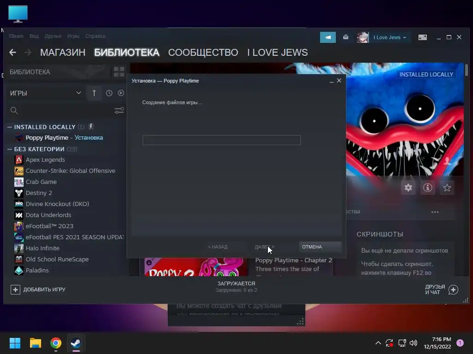Open the taskbar clock and date

click(x=437, y=343)
